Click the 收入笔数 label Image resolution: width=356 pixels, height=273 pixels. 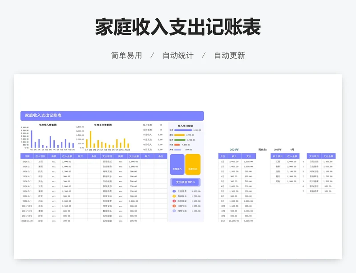pyautogui.click(x=147, y=125)
